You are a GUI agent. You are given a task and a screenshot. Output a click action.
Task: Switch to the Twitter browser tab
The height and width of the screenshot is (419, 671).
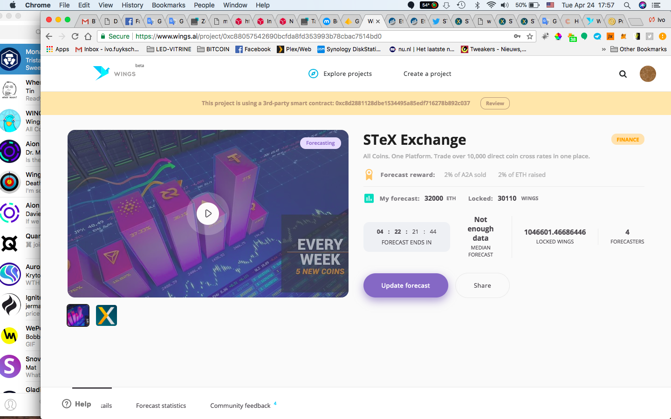coord(439,21)
